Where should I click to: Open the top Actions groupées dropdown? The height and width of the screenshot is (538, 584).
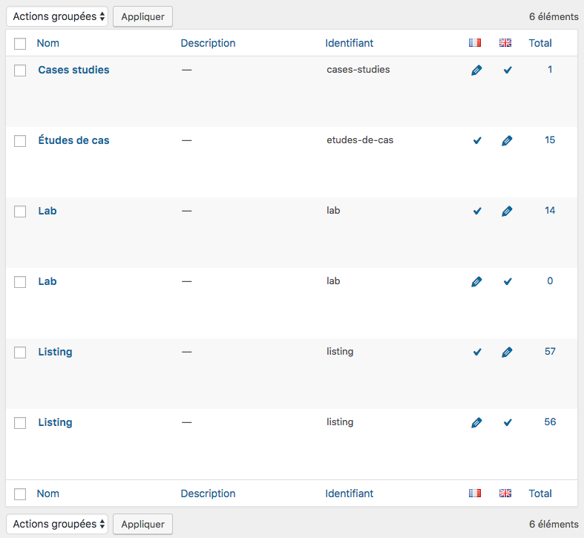click(57, 16)
